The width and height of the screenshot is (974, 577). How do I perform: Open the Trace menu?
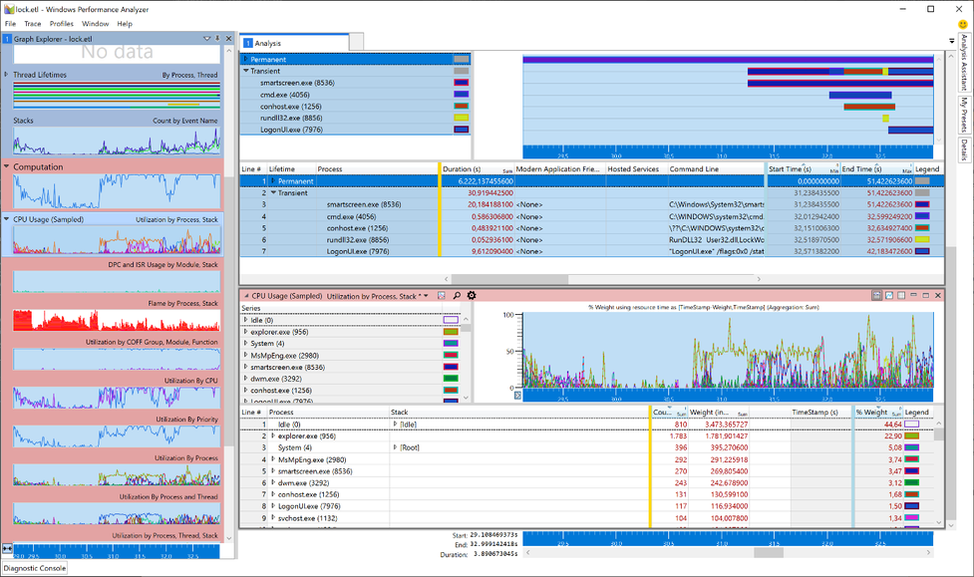(33, 24)
